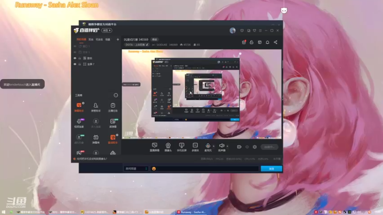383x215 pixels.
Task: Open the phone-as-webcam tip link
Action: click(92, 159)
